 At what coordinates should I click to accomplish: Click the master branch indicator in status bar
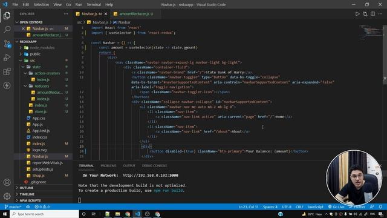13,206
